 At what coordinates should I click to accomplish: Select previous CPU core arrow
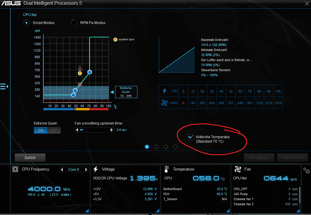pyautogui.click(x=62, y=170)
